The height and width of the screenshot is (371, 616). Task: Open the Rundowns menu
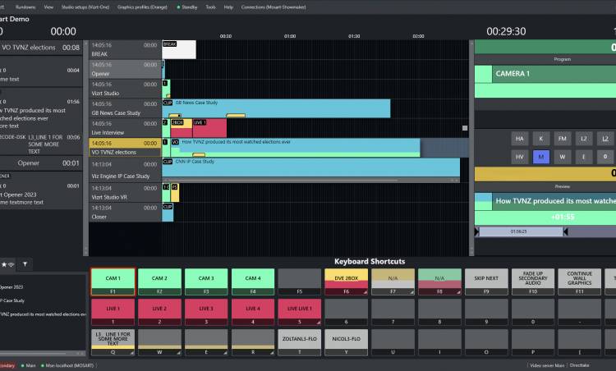[25, 6]
